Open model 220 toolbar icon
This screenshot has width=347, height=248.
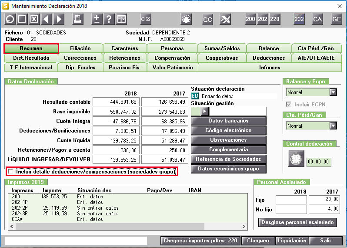(x=275, y=19)
